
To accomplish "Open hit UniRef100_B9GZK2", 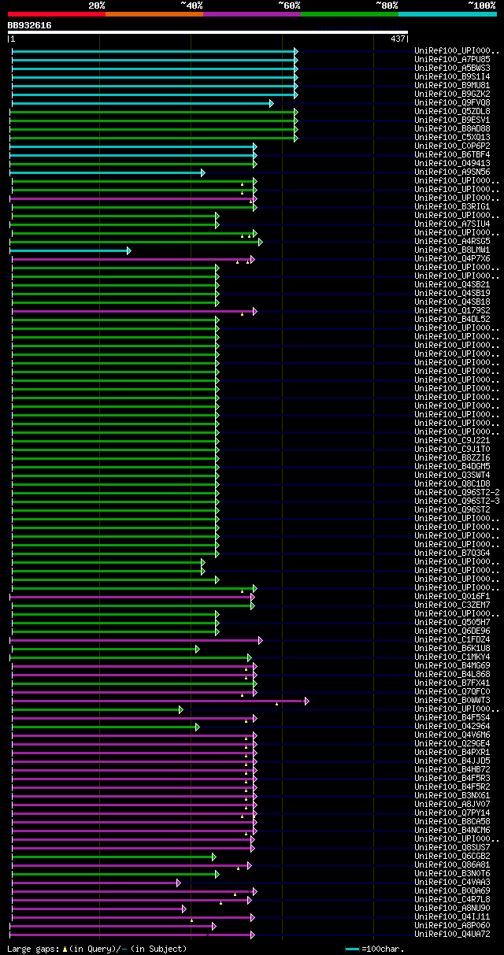I will pos(452,94).
